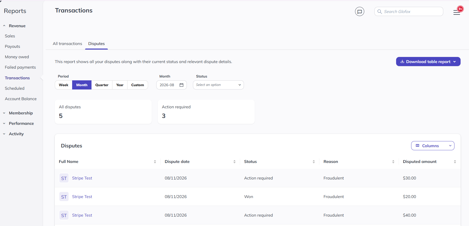
Task: Open the hamburger menu with notifications
Action: point(457,12)
